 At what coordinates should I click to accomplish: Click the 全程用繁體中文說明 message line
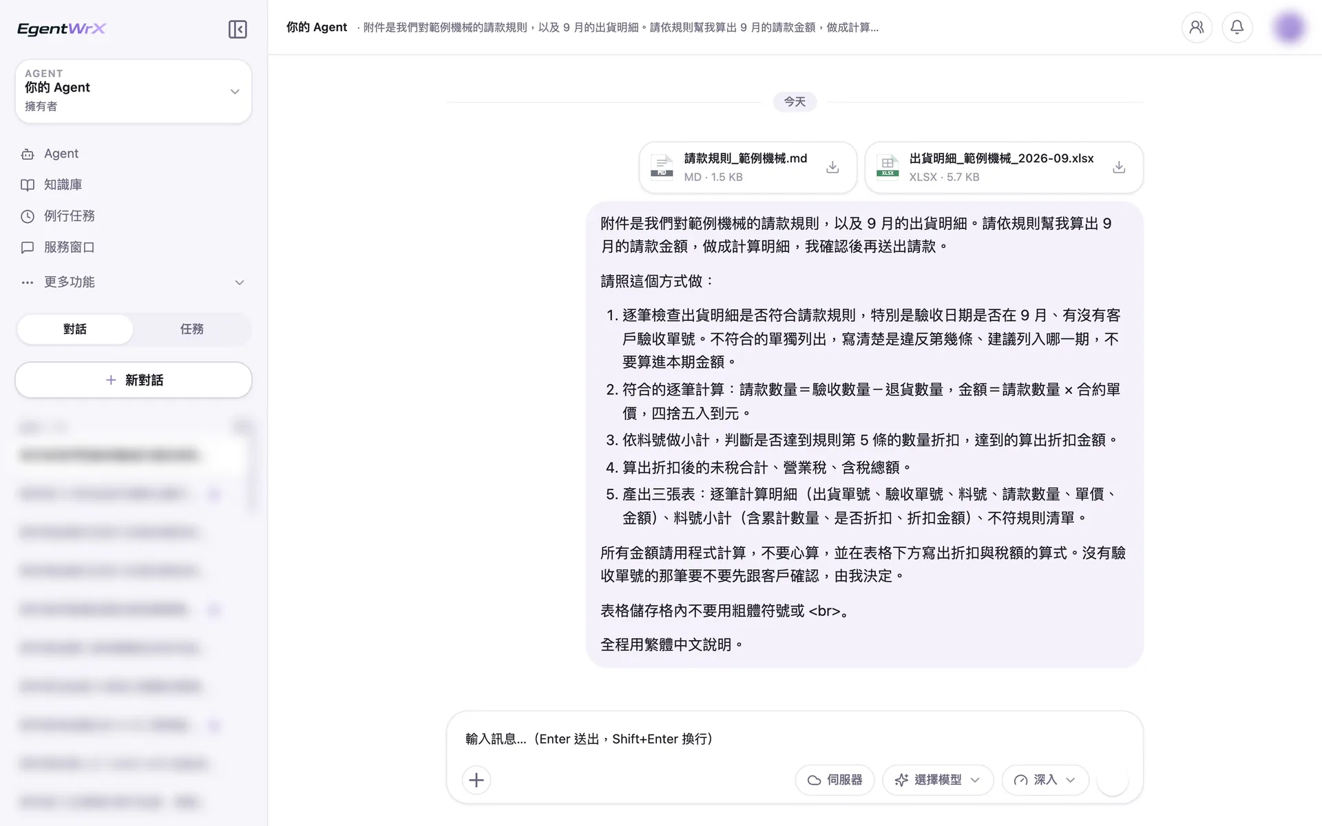671,645
